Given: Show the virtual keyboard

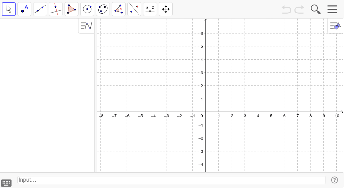Looking at the screenshot, I should pos(6,183).
